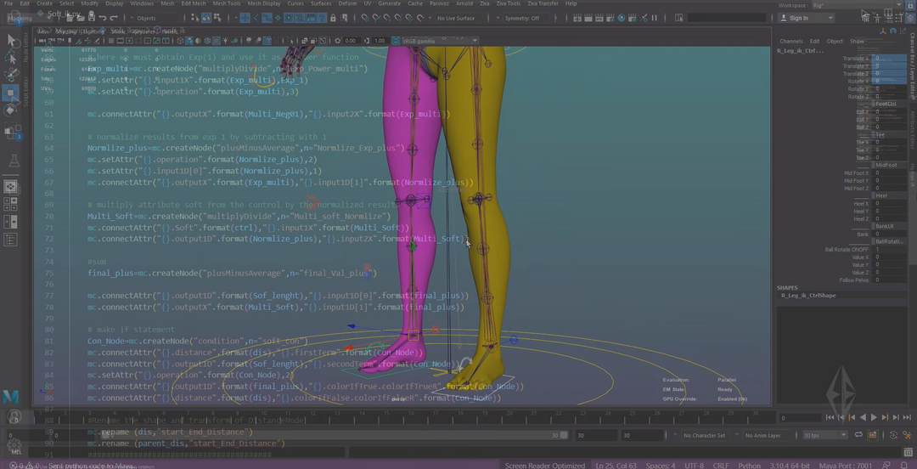Click the Translate X value field

pos(889,59)
